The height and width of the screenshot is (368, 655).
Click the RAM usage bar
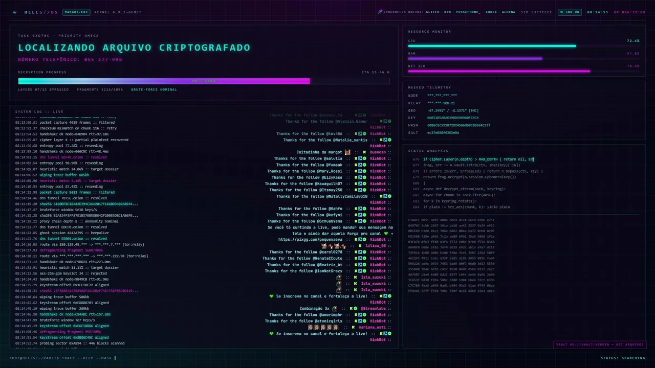(x=523, y=59)
